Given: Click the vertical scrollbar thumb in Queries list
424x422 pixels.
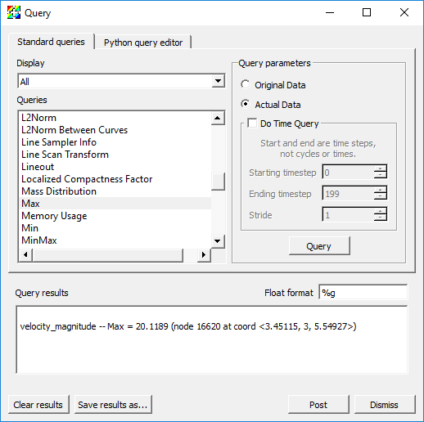Looking at the screenshot, I should tap(218, 182).
